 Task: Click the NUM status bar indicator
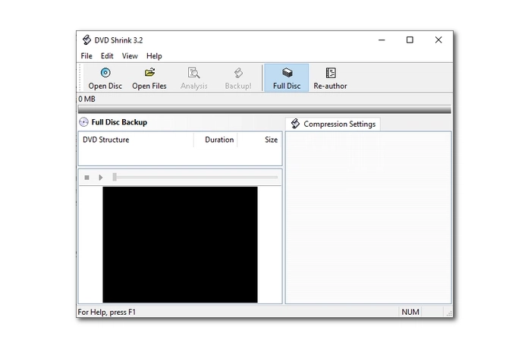[x=410, y=312]
